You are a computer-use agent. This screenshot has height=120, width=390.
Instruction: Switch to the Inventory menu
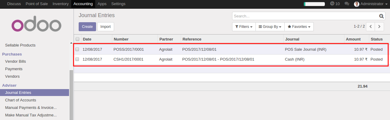[x=60, y=4]
